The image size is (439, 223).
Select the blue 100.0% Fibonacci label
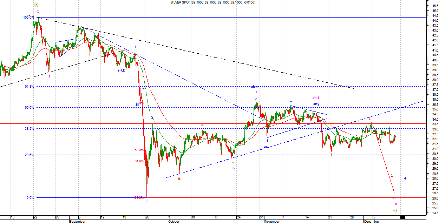point(28,17)
